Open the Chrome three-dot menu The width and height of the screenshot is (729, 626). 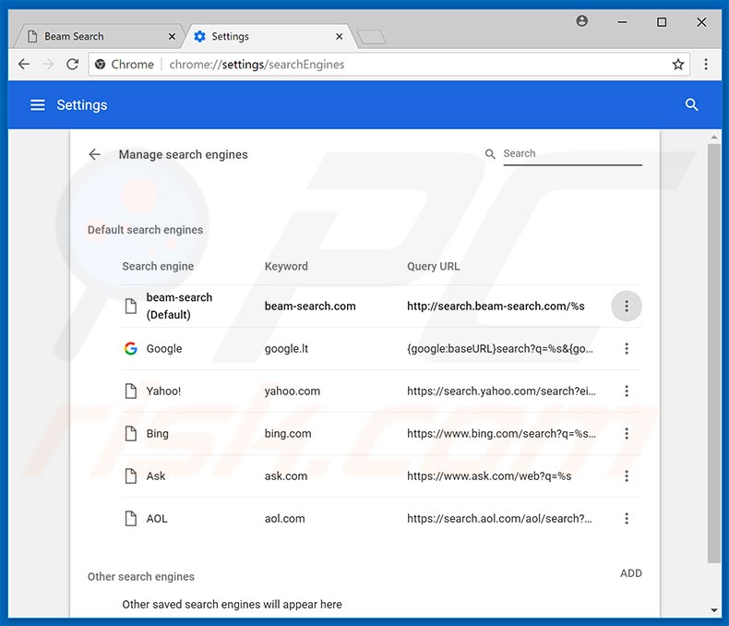pos(706,65)
